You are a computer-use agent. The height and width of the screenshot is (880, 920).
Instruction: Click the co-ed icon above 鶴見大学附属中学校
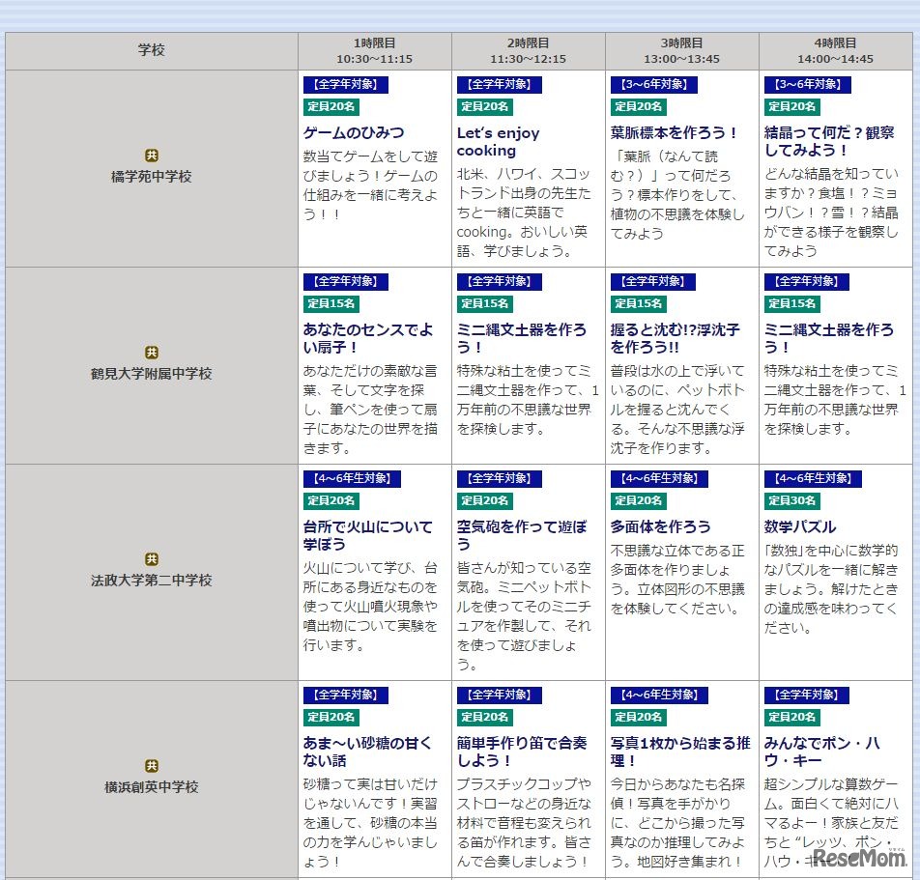(x=152, y=353)
